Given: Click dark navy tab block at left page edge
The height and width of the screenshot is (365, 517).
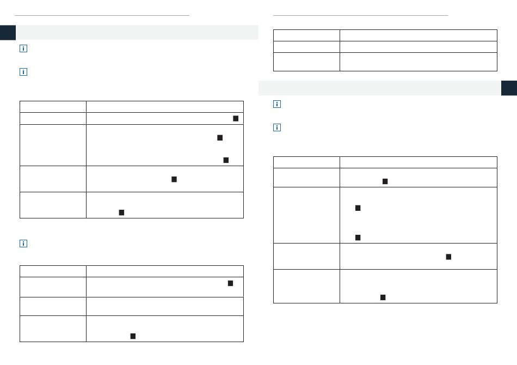Looking at the screenshot, I should pos(8,32).
